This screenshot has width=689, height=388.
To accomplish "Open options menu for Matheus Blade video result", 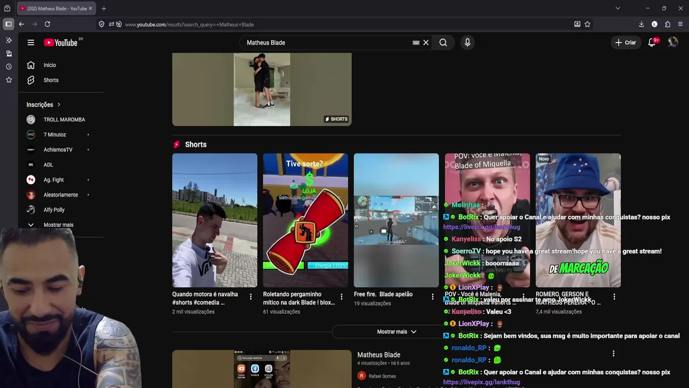I will click(x=614, y=354).
